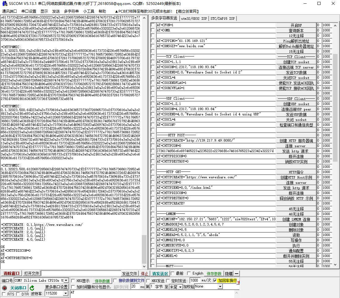Screen dimensions: 340x298
Task: Switch to the STC/IAP15 ISP tab
Action: coord(223,19)
